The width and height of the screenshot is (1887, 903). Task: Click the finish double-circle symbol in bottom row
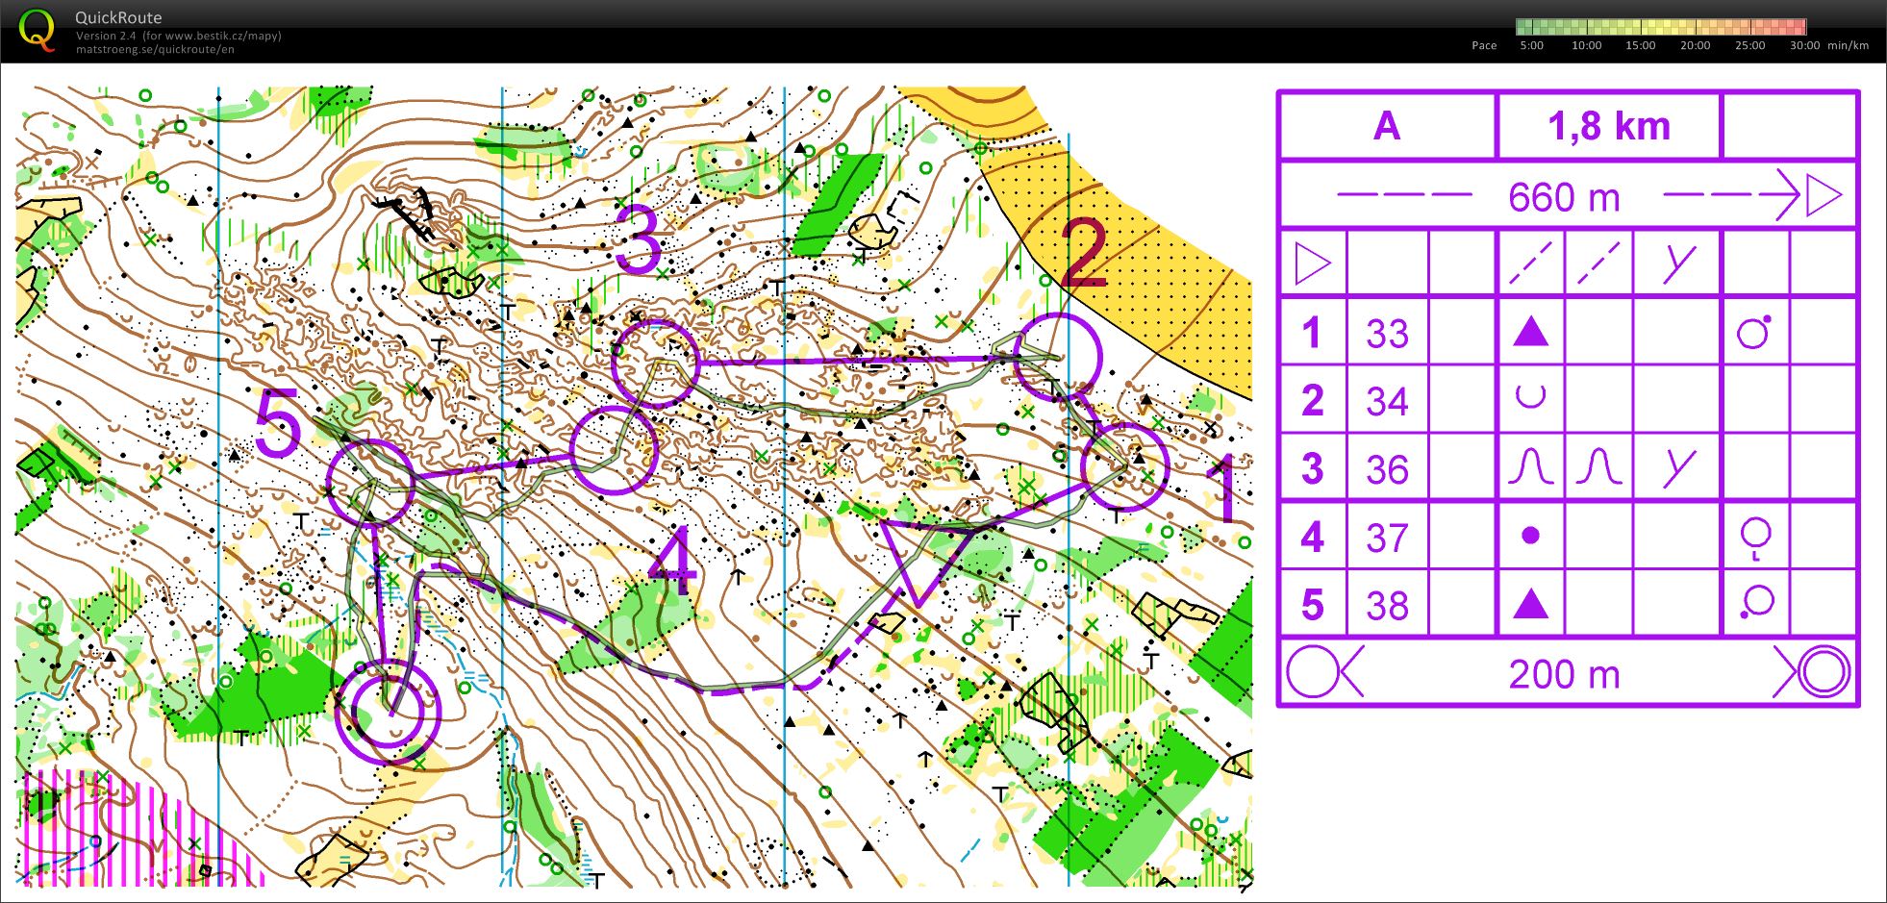point(1822,672)
